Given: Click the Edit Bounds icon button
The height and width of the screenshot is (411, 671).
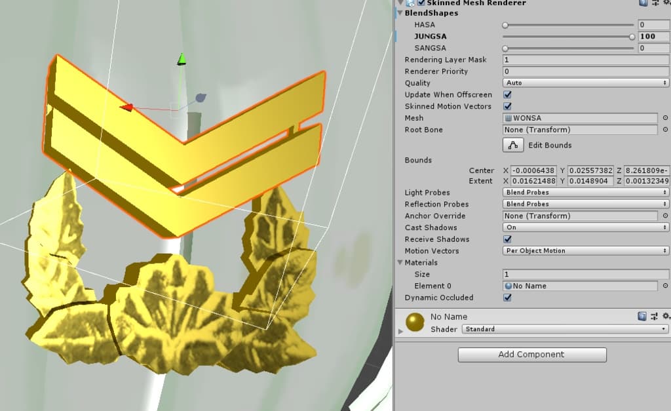Looking at the screenshot, I should 512,145.
